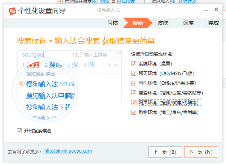
Task: Click the Sogou logo in title bar
Action: pos(12,11)
